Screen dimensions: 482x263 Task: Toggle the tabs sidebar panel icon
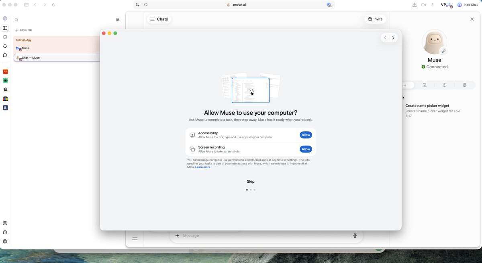[x=5, y=28]
